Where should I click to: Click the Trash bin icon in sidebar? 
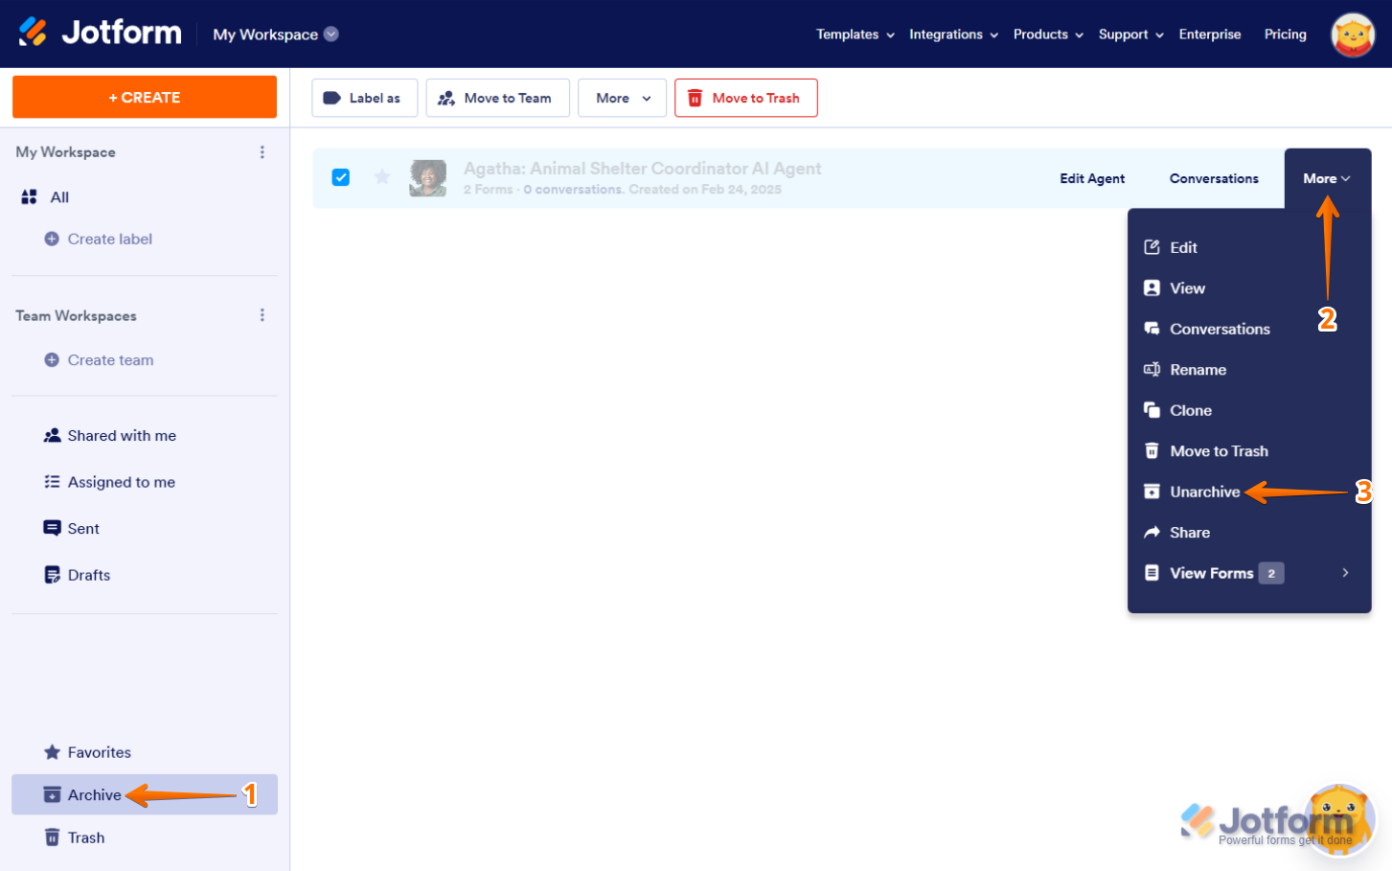click(52, 837)
